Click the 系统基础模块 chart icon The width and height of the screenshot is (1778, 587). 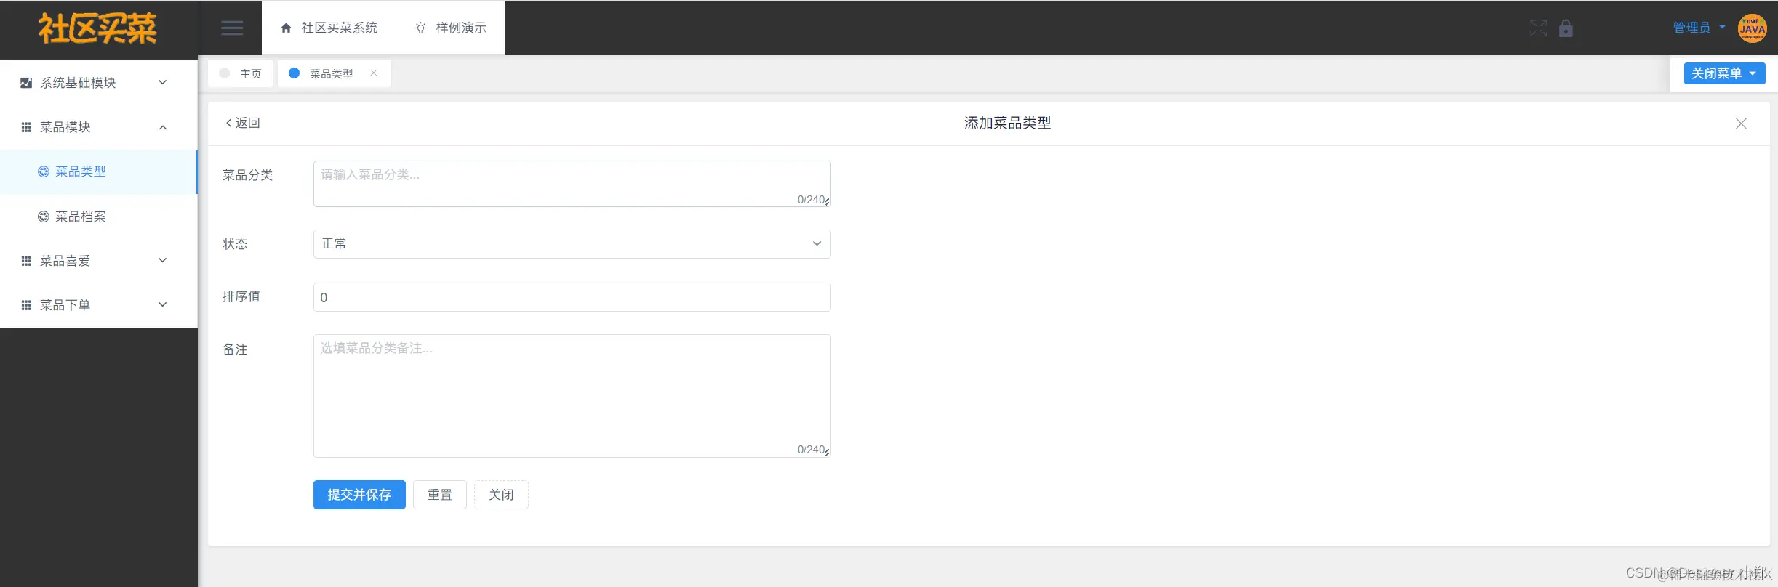pyautogui.click(x=26, y=83)
